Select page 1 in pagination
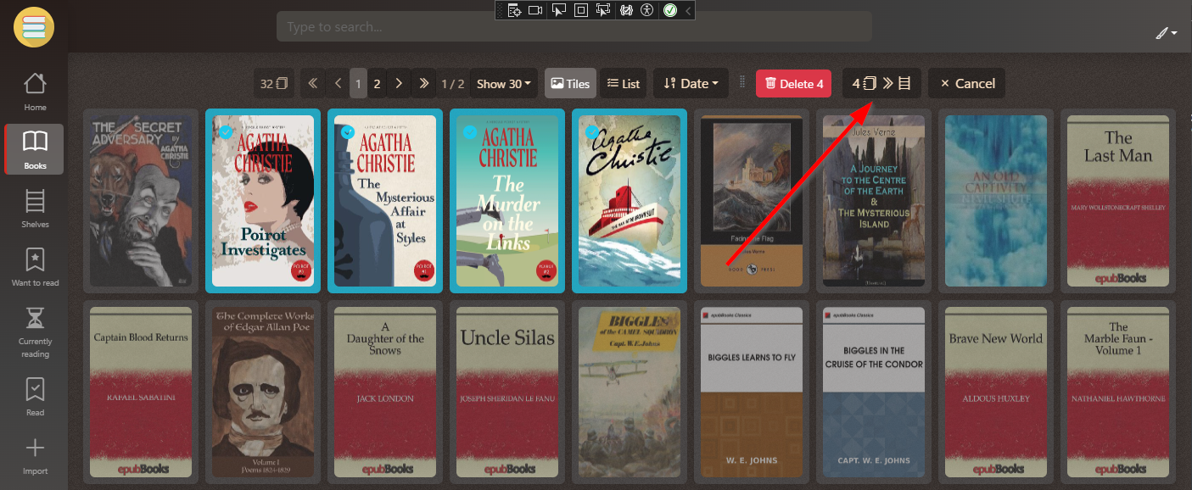 tap(359, 83)
